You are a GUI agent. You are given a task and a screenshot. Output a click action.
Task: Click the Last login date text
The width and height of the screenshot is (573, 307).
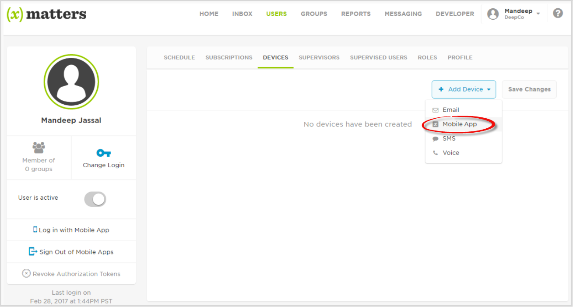tap(71, 297)
